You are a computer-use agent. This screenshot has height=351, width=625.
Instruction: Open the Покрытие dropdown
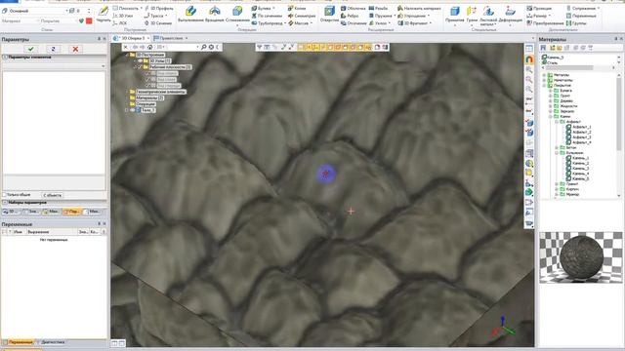[77, 20]
